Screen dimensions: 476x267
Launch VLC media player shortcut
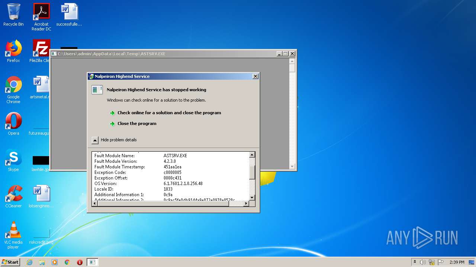click(x=13, y=235)
